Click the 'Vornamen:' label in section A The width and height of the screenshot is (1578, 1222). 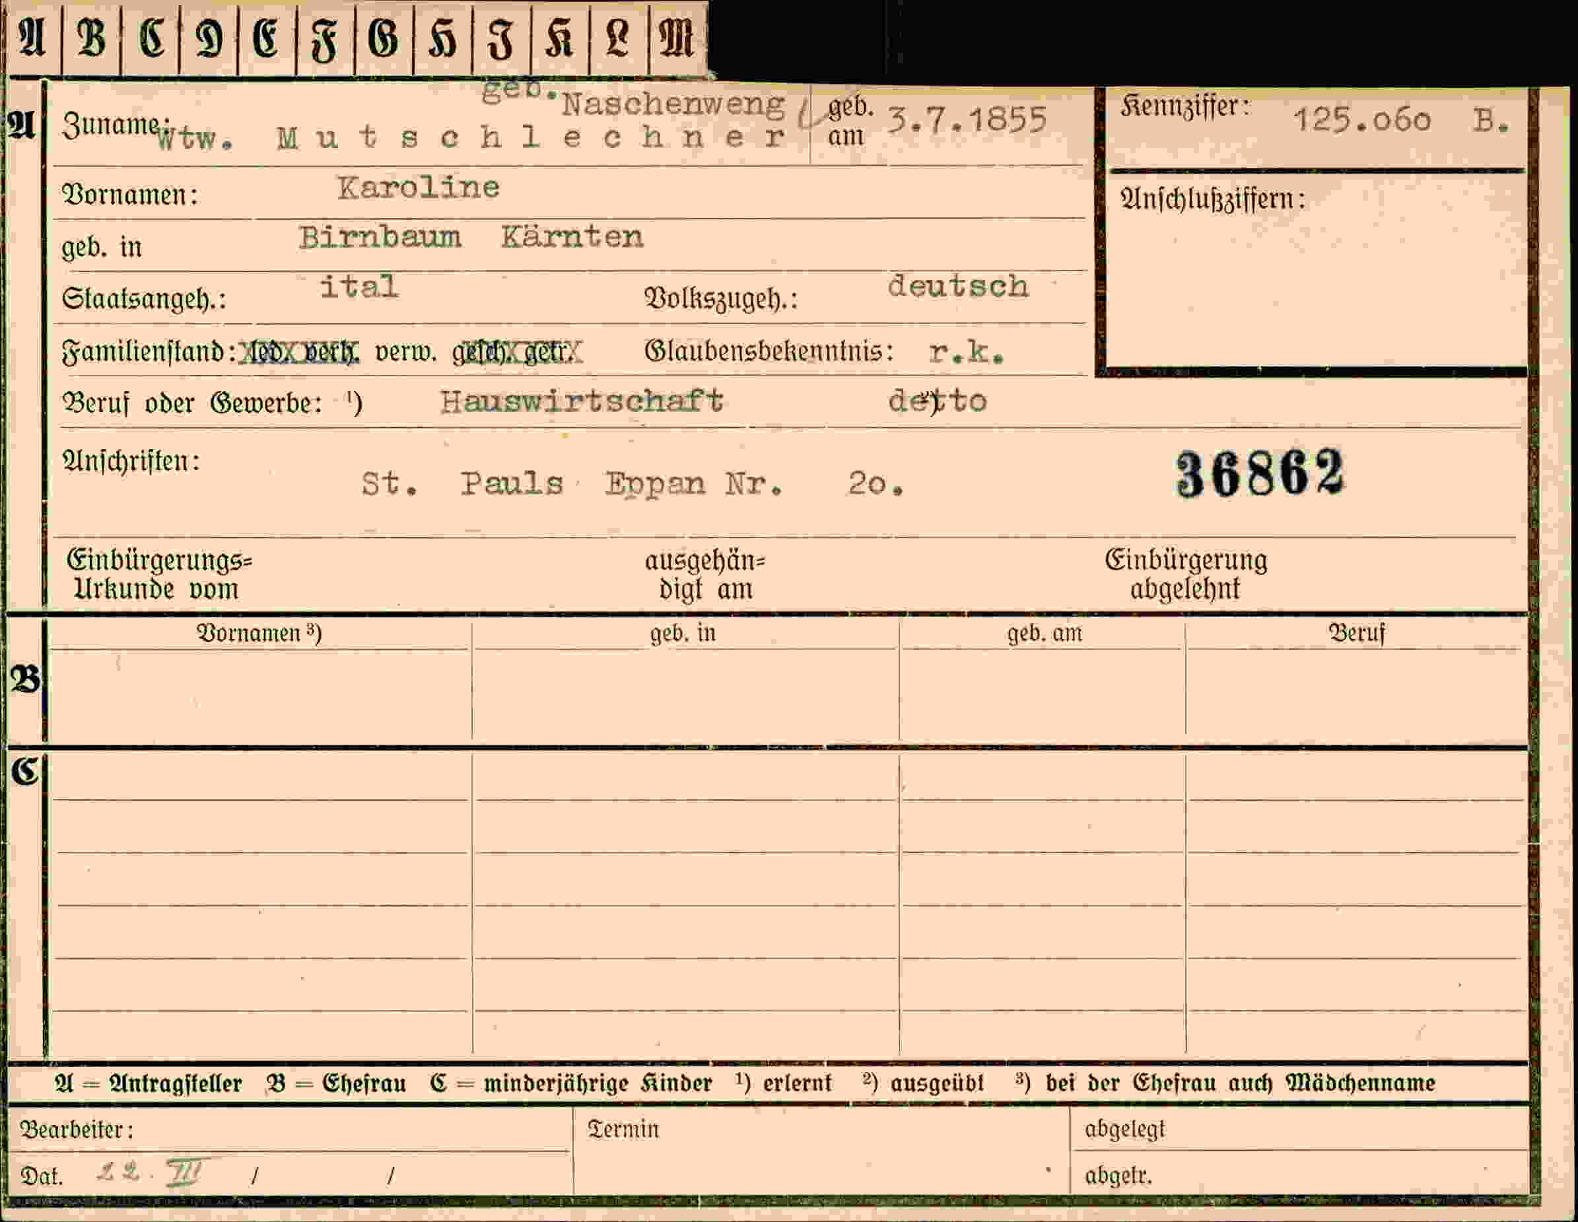130,194
